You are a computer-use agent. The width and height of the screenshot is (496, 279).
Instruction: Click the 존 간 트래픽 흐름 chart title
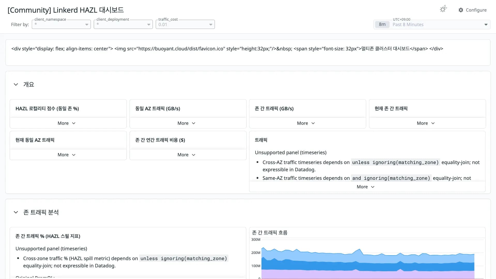point(270,233)
